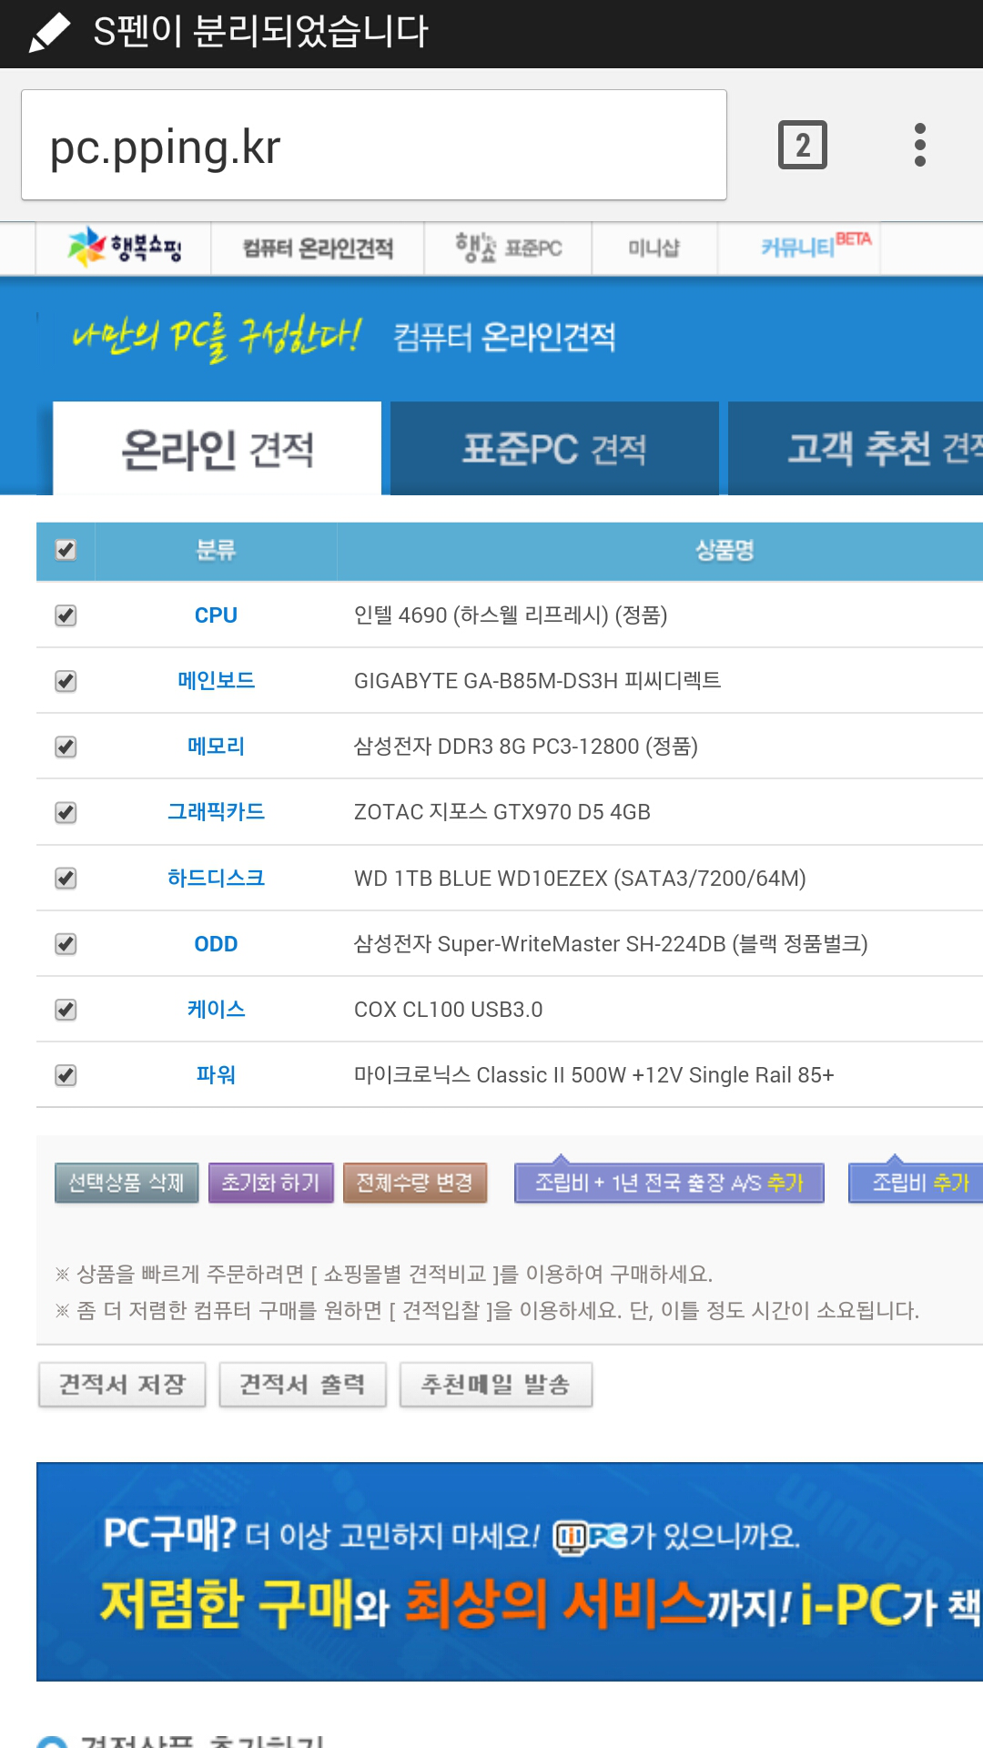The width and height of the screenshot is (983, 1748).
Task: Switch to the 표준PC 견적 tab
Action: coord(554,448)
